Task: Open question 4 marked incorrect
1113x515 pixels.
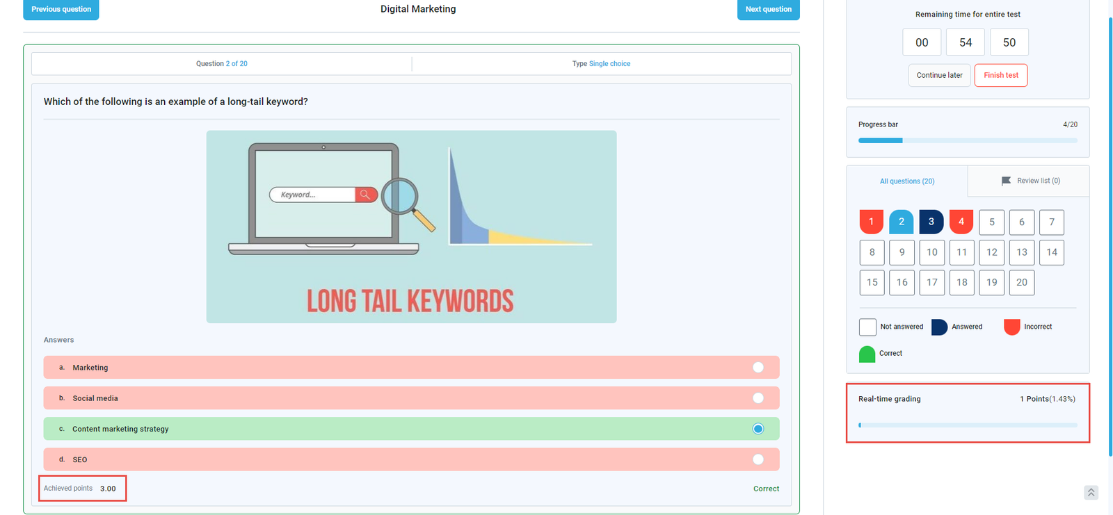Action: click(961, 222)
